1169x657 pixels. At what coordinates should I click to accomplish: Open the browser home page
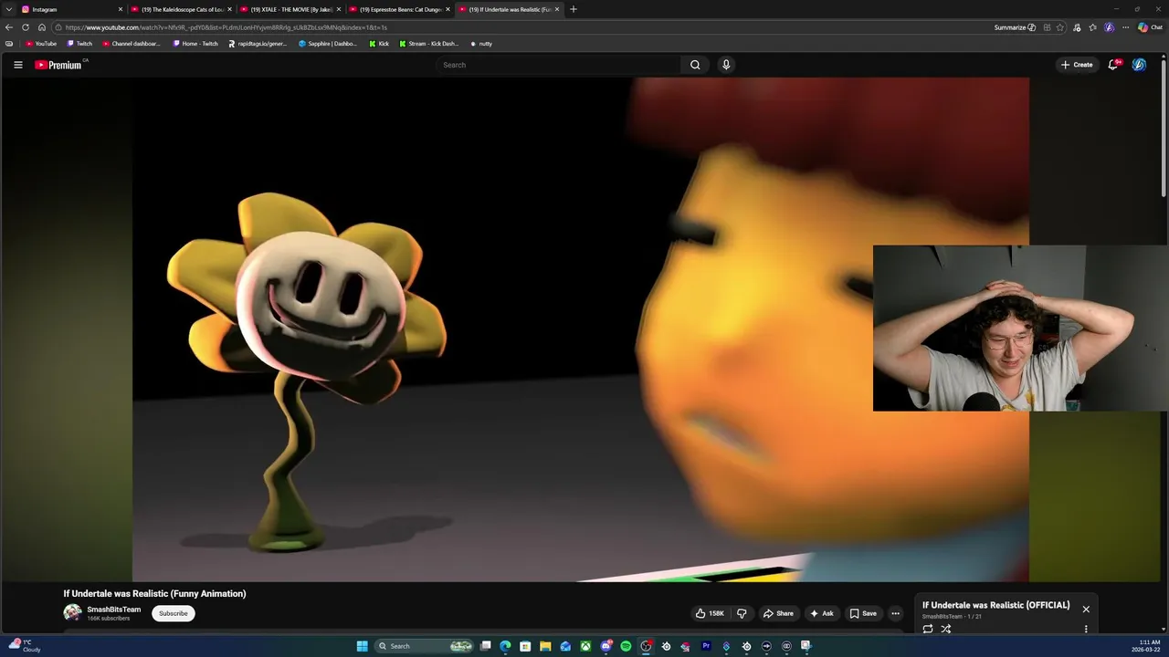41,27
